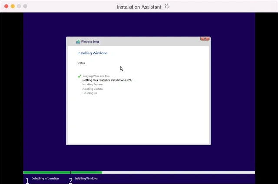Click the stage number 1
278x184 pixels.
[x=27, y=181]
